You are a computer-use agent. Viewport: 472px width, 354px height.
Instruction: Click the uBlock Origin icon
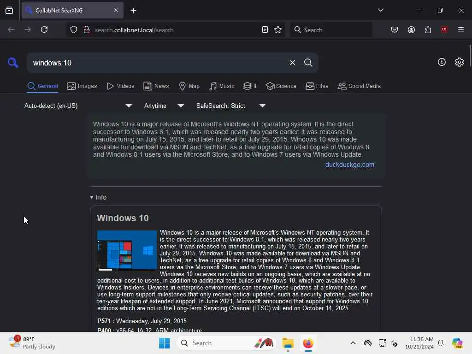[444, 29]
